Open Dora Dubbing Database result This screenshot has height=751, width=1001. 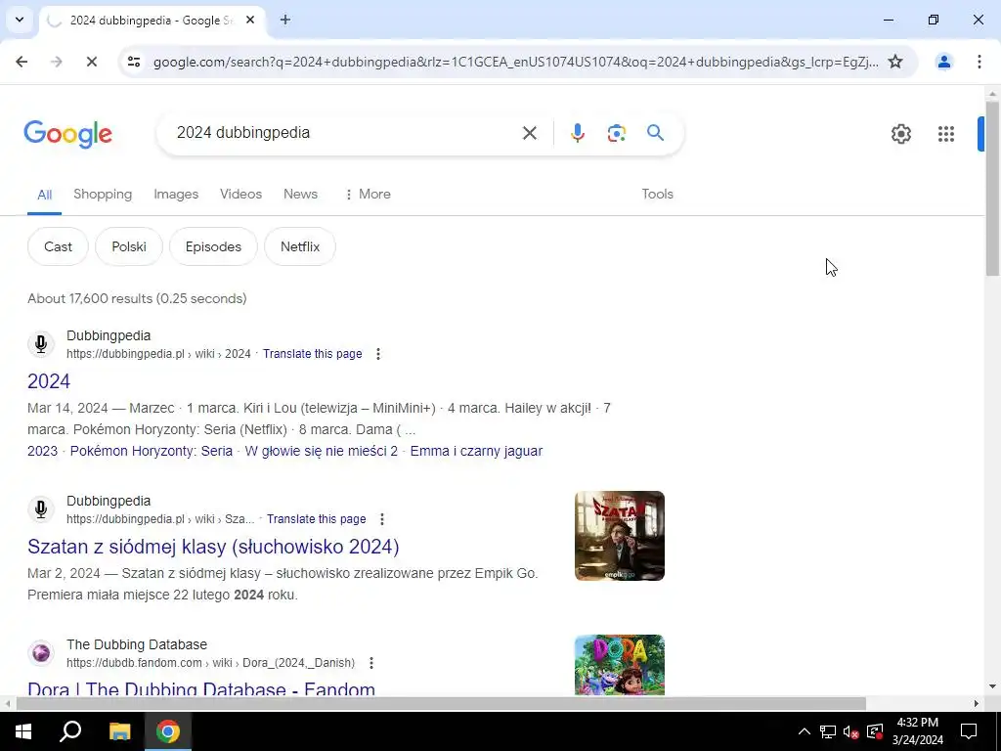(x=201, y=688)
